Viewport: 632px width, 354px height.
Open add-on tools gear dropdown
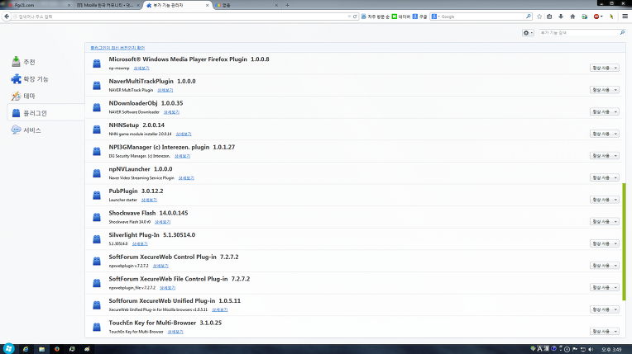[x=529, y=33]
